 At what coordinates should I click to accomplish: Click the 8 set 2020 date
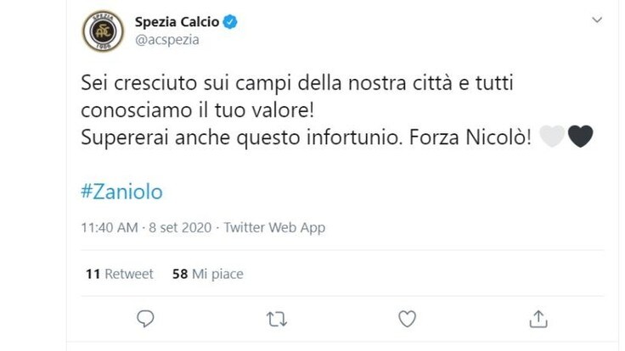pos(180,227)
